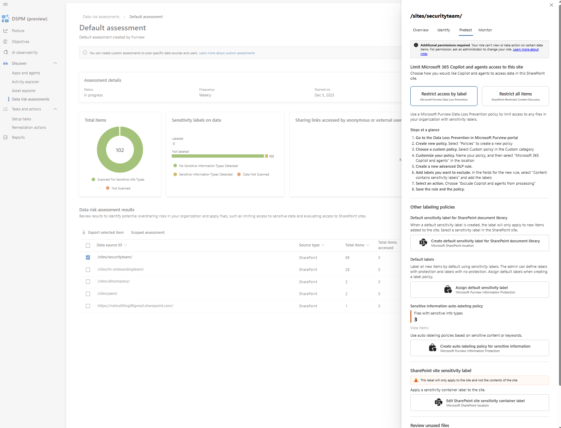The width and height of the screenshot is (561, 428).
Task: Switch to the Identify tab
Action: click(x=443, y=30)
